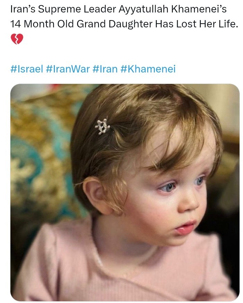Viewport: 243px width, 303px height.
Task: Open the #Israel hashtag
Action: coord(27,69)
